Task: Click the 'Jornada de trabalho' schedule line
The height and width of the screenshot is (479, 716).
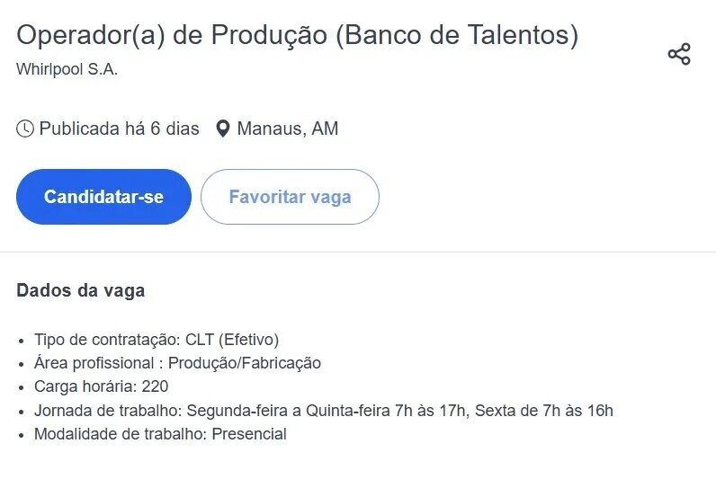Action: pos(324,411)
